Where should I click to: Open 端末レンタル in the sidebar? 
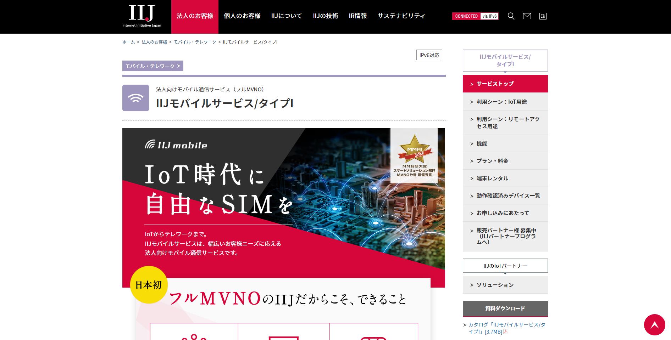505,178
